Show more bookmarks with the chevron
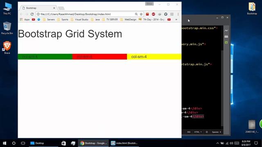 click(x=176, y=20)
